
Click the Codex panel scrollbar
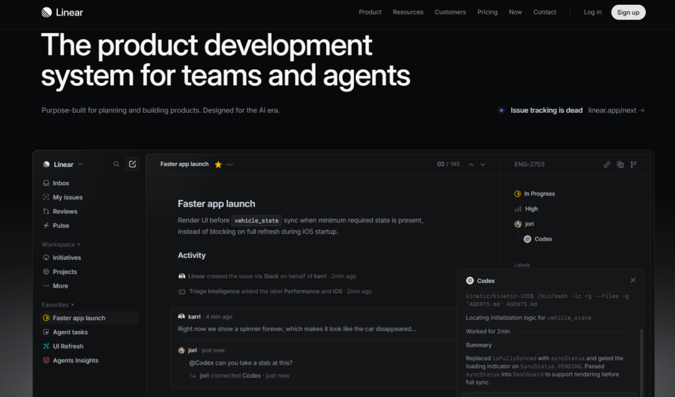click(x=641, y=361)
